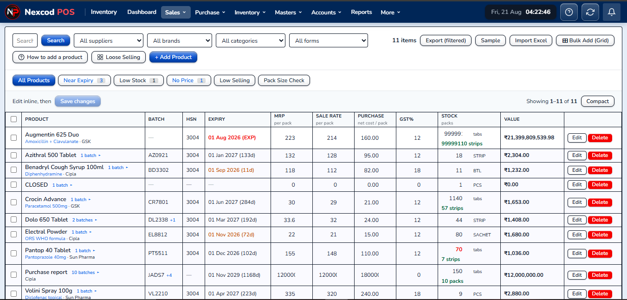This screenshot has width=627, height=300.
Task: Click value ₹12,000,000.00
Action: [x=524, y=275]
